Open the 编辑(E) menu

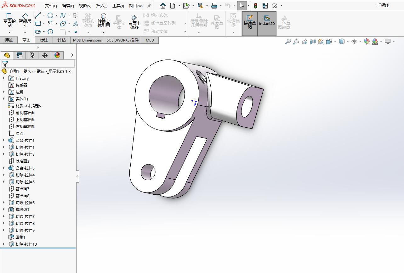pyautogui.click(x=68, y=6)
